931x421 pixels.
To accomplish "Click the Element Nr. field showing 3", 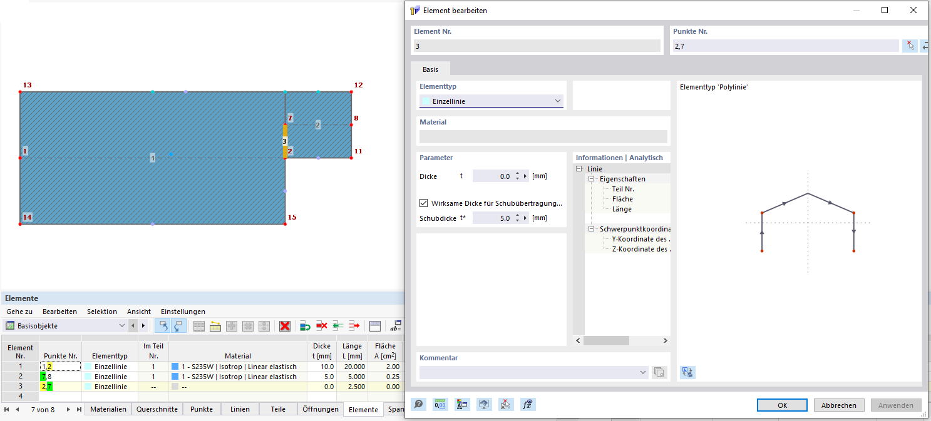I will [537, 46].
